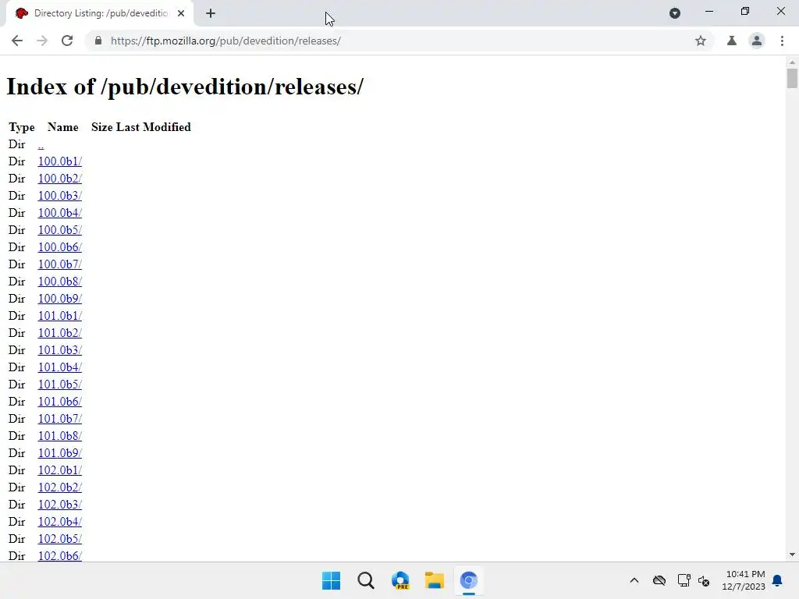
Task: Go back to previous page
Action: click(x=17, y=41)
